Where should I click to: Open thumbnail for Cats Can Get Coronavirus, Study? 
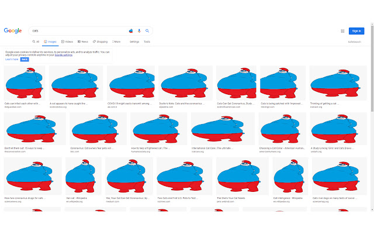tap(236, 83)
